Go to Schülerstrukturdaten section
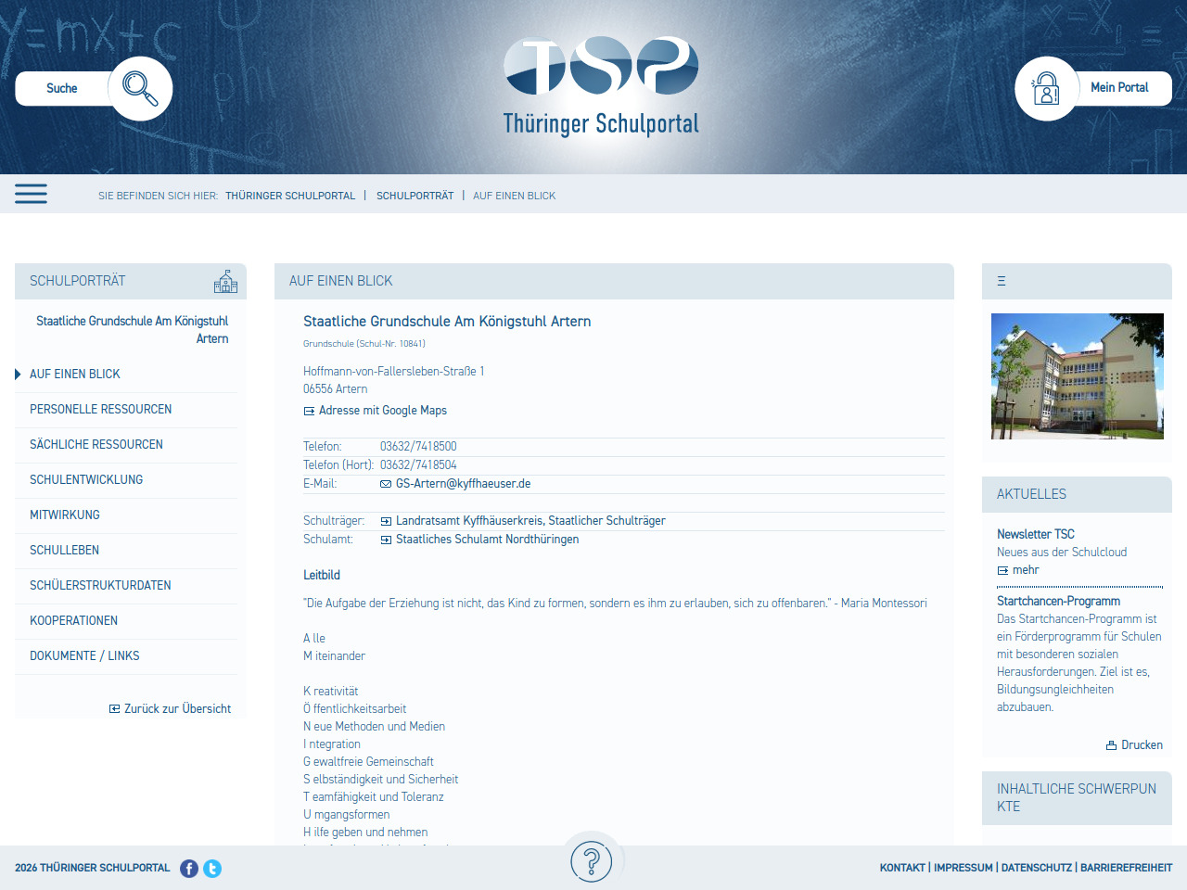 100,586
